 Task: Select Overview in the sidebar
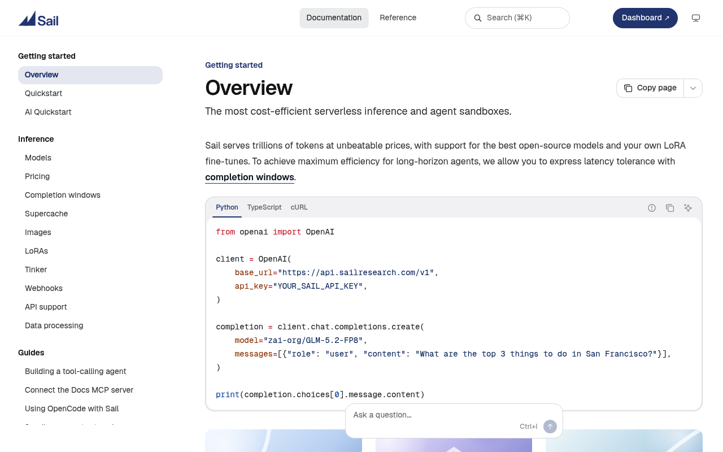90,75
